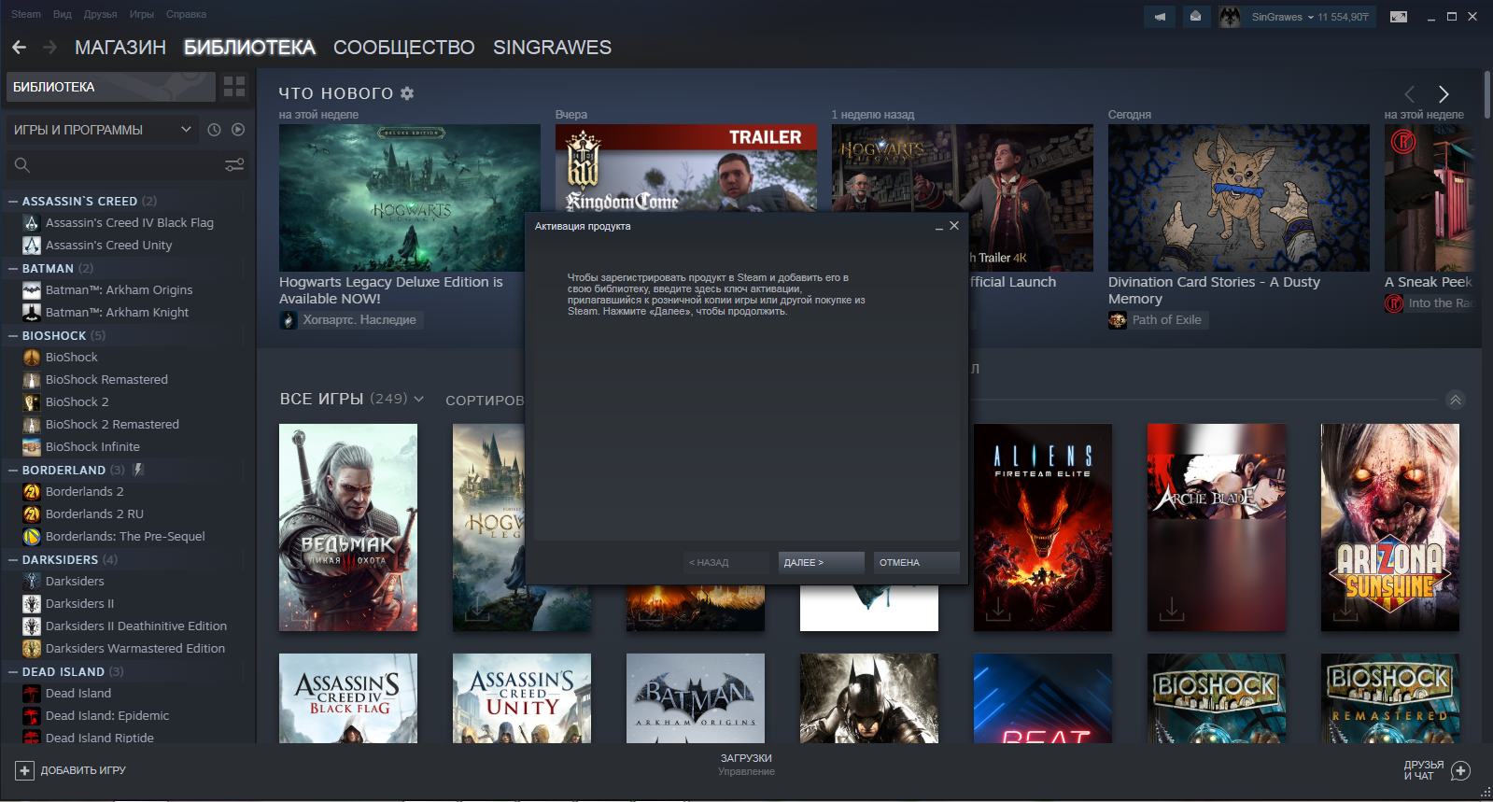Open the Steam menu
1493x802 pixels.
(x=26, y=14)
